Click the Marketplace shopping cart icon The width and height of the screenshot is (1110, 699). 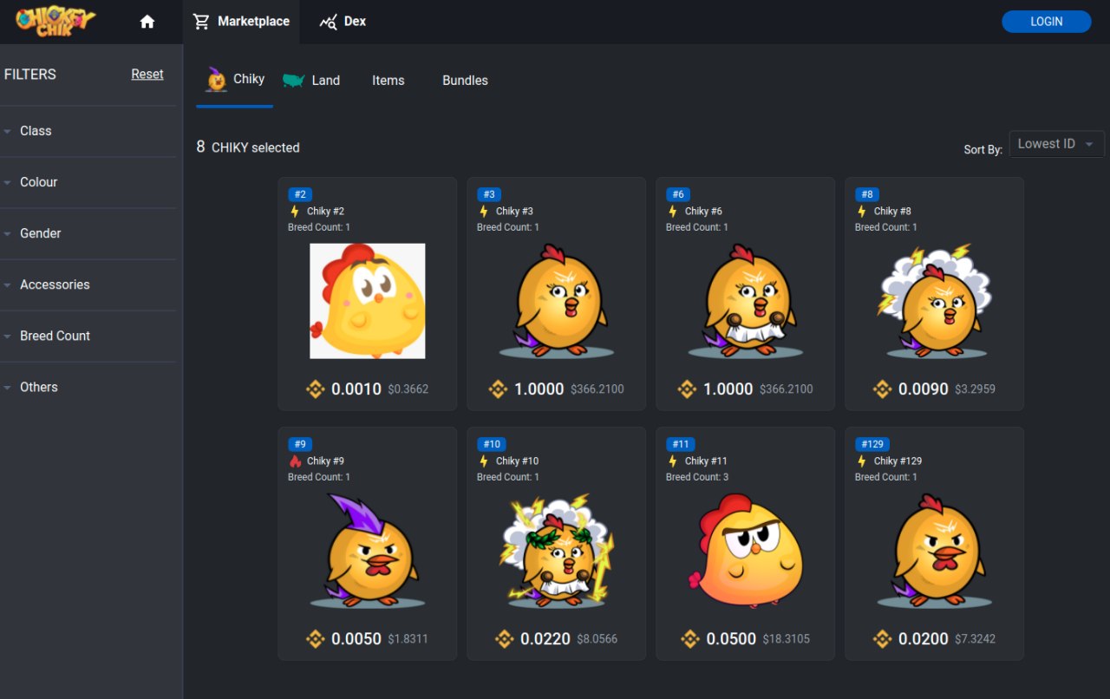coord(201,22)
